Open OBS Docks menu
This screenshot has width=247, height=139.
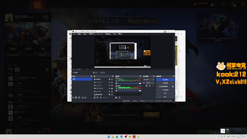click(92, 34)
